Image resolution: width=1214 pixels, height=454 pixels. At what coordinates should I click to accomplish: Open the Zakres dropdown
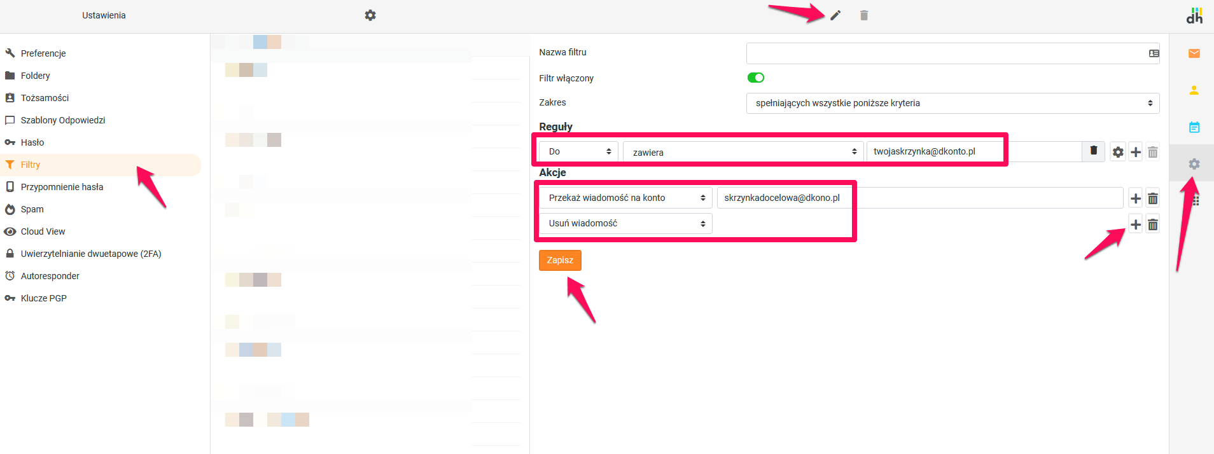952,103
